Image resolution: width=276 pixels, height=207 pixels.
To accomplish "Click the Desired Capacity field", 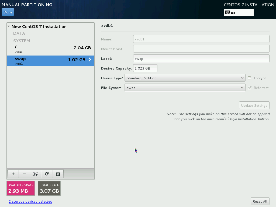I will 145,68.
